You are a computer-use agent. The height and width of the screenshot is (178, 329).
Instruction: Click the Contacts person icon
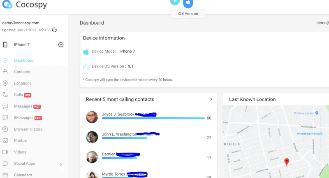coord(5,72)
